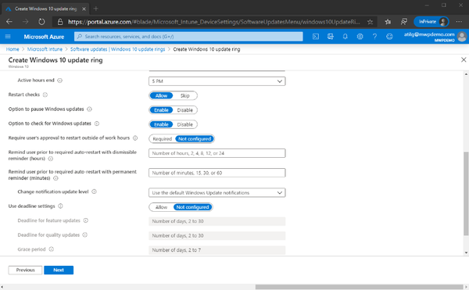Show info for Deadline for quality updates

[85, 235]
